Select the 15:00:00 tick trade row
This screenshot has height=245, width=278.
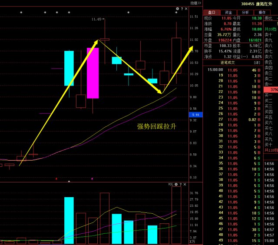click(234, 70)
